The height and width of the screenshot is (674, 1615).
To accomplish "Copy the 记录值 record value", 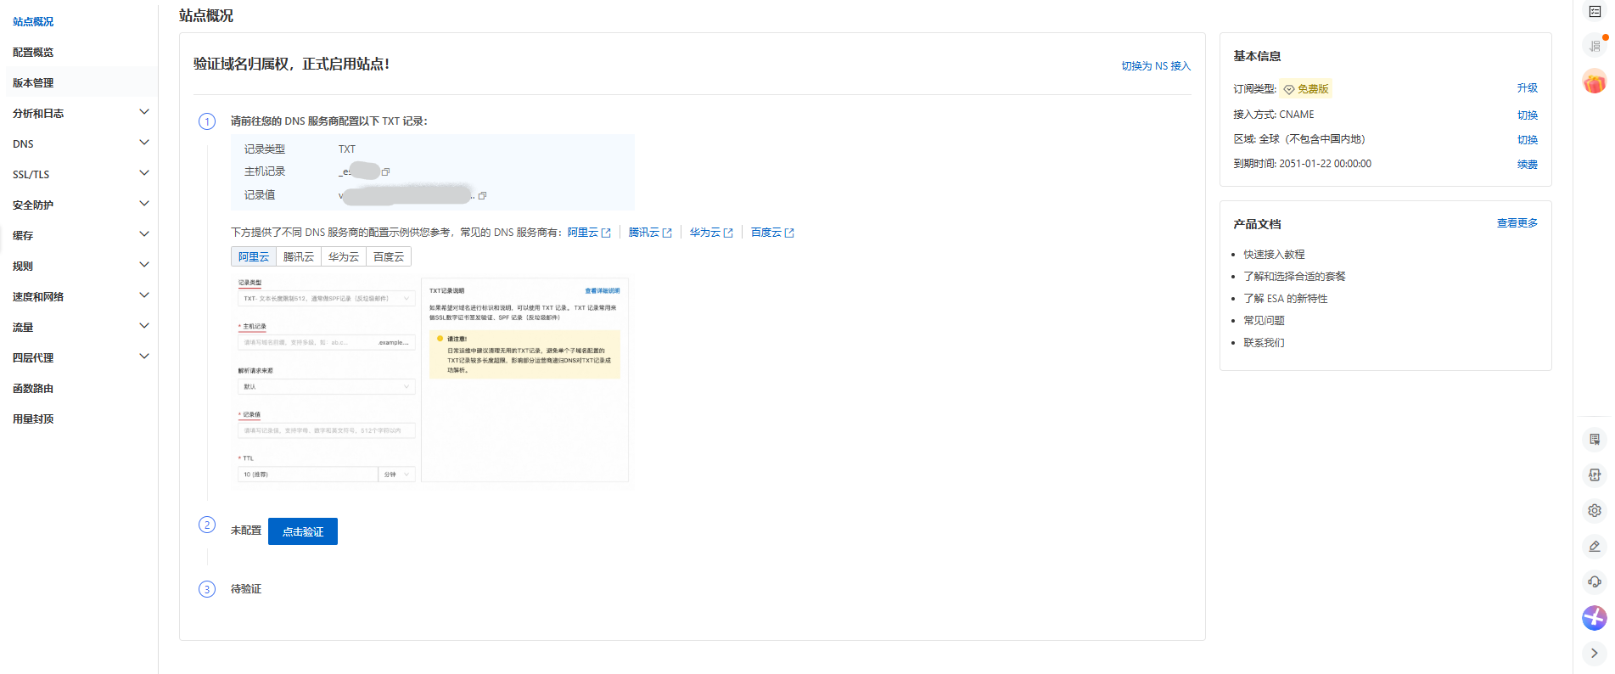I will tap(483, 195).
